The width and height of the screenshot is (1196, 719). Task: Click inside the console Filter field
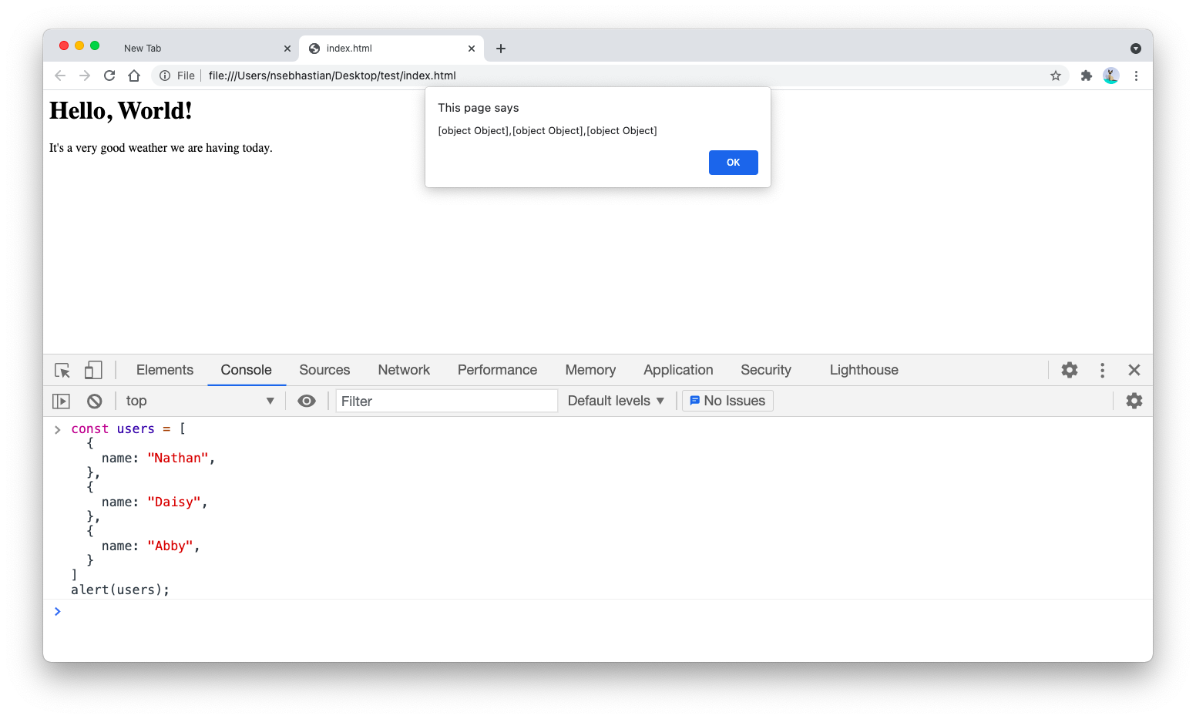[447, 401]
